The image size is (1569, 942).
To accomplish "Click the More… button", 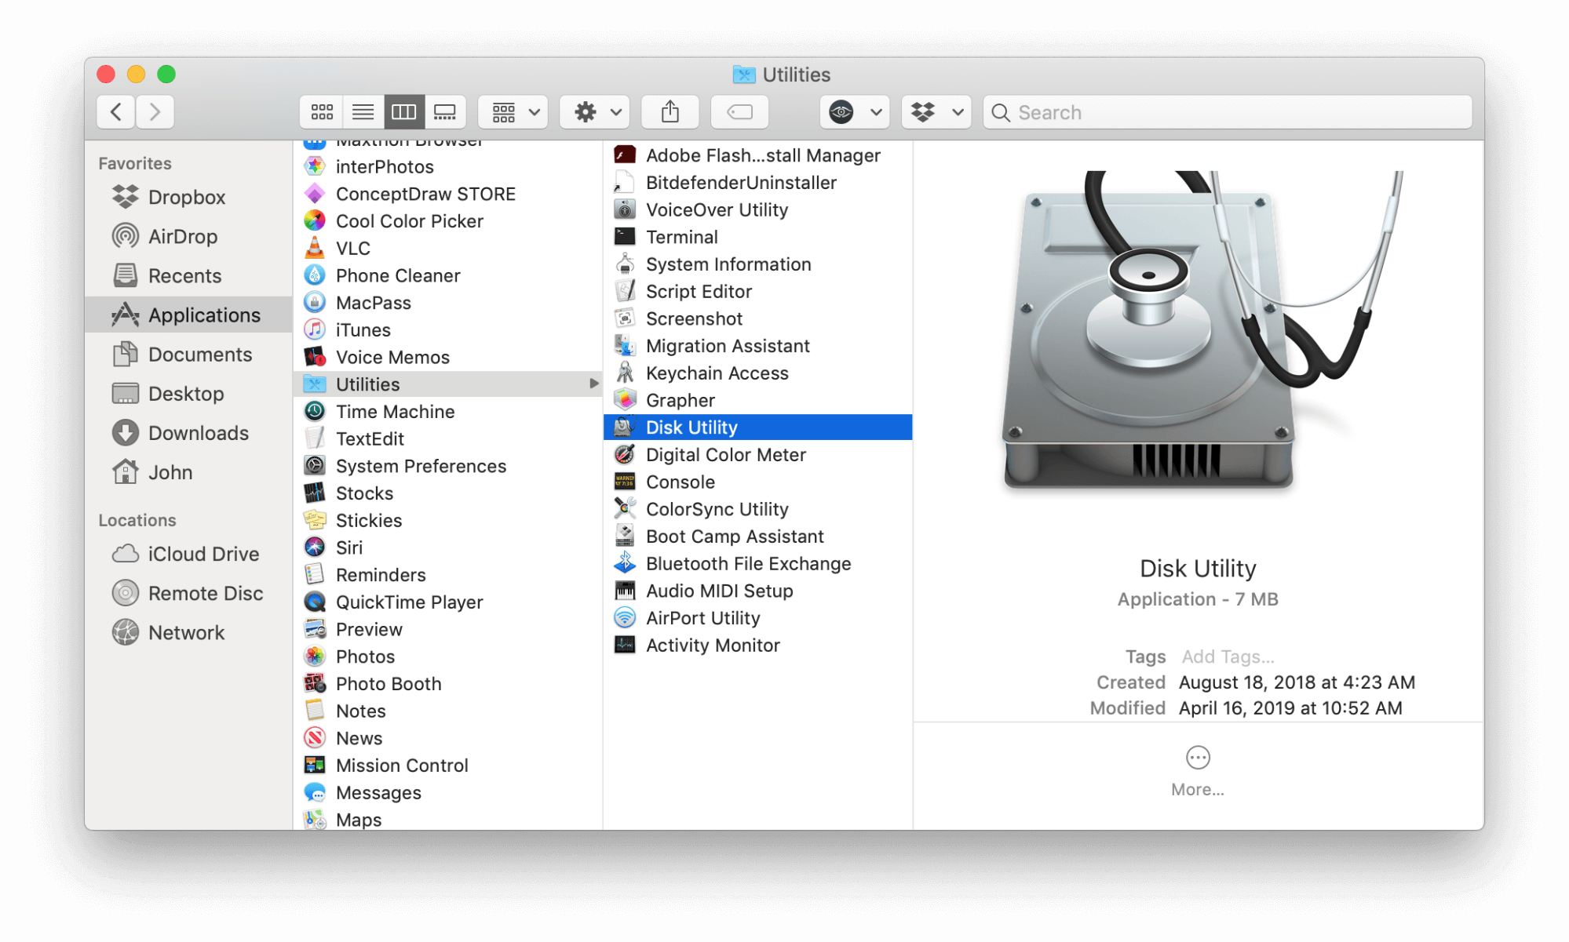I will click(x=1198, y=772).
